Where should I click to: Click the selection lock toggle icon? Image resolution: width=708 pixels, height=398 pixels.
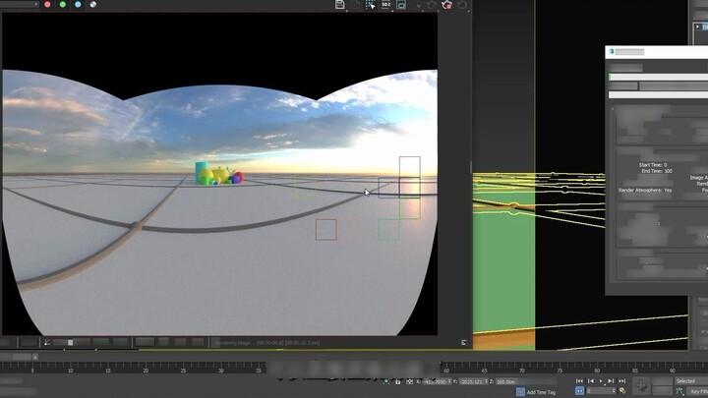398,380
